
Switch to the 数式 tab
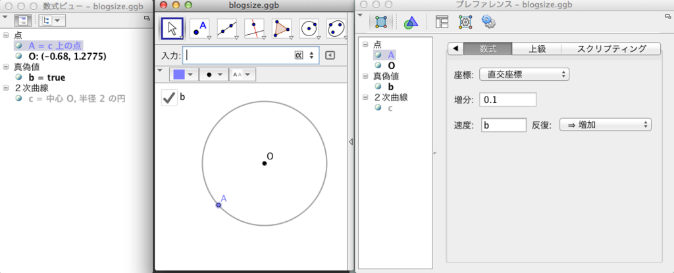click(x=488, y=49)
